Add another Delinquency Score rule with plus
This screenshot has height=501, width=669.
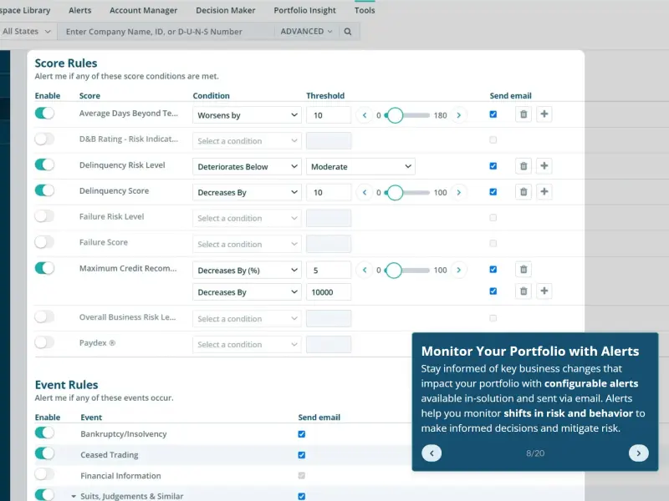point(544,192)
